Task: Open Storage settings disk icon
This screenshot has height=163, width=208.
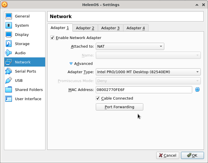Action: (x=9, y=44)
